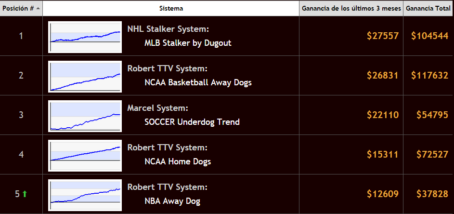The width and height of the screenshot is (454, 214).
Task: Open the NCAA Home Dogs chart thumbnail
Action: 85,156
